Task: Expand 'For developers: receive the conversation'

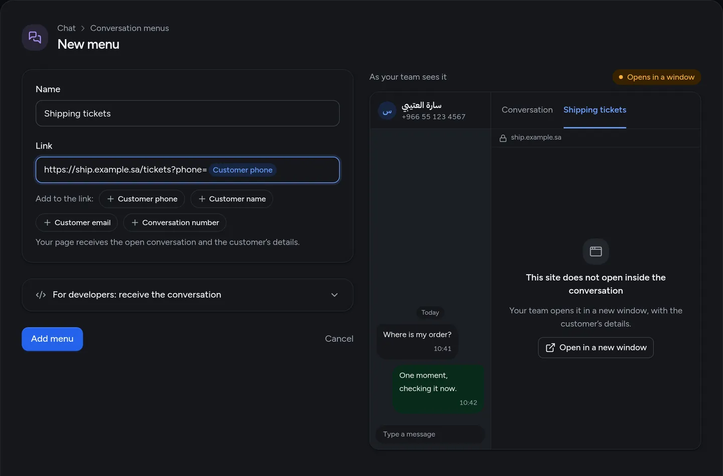Action: [x=188, y=295]
